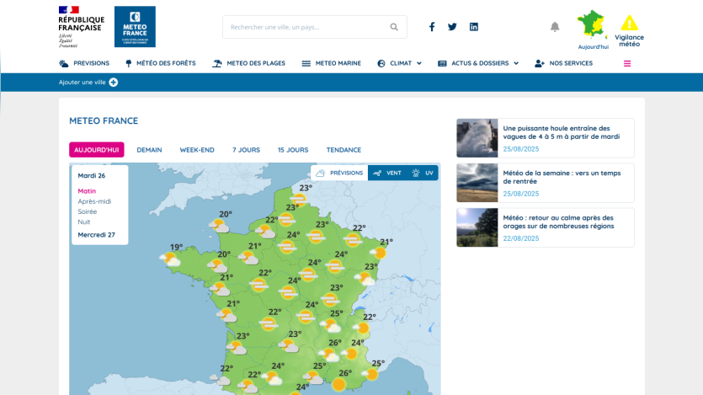Image resolution: width=703 pixels, height=395 pixels.
Task: Open article about puissante houle waves
Action: click(x=562, y=132)
